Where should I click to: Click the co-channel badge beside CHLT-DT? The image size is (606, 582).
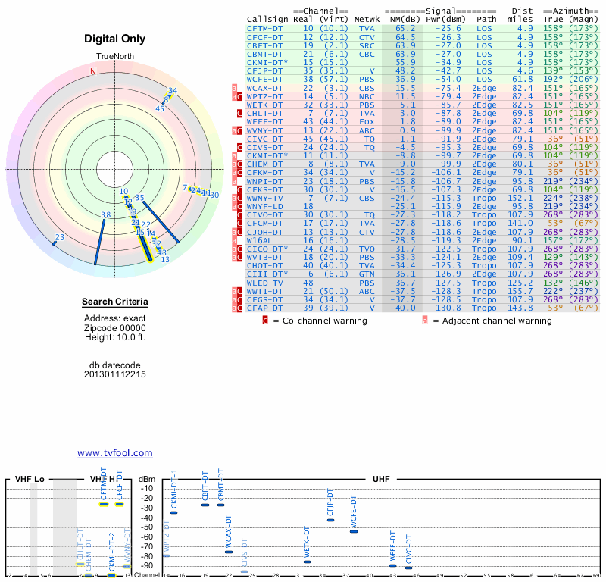pos(239,114)
